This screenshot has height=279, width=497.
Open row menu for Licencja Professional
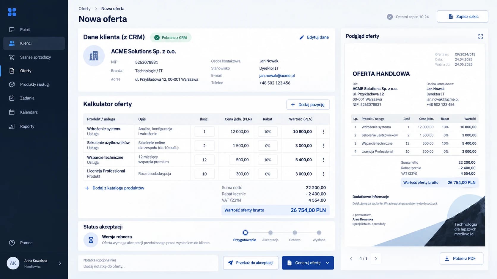pos(323,174)
